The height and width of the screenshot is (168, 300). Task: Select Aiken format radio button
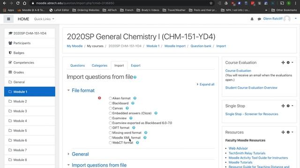point(110,98)
